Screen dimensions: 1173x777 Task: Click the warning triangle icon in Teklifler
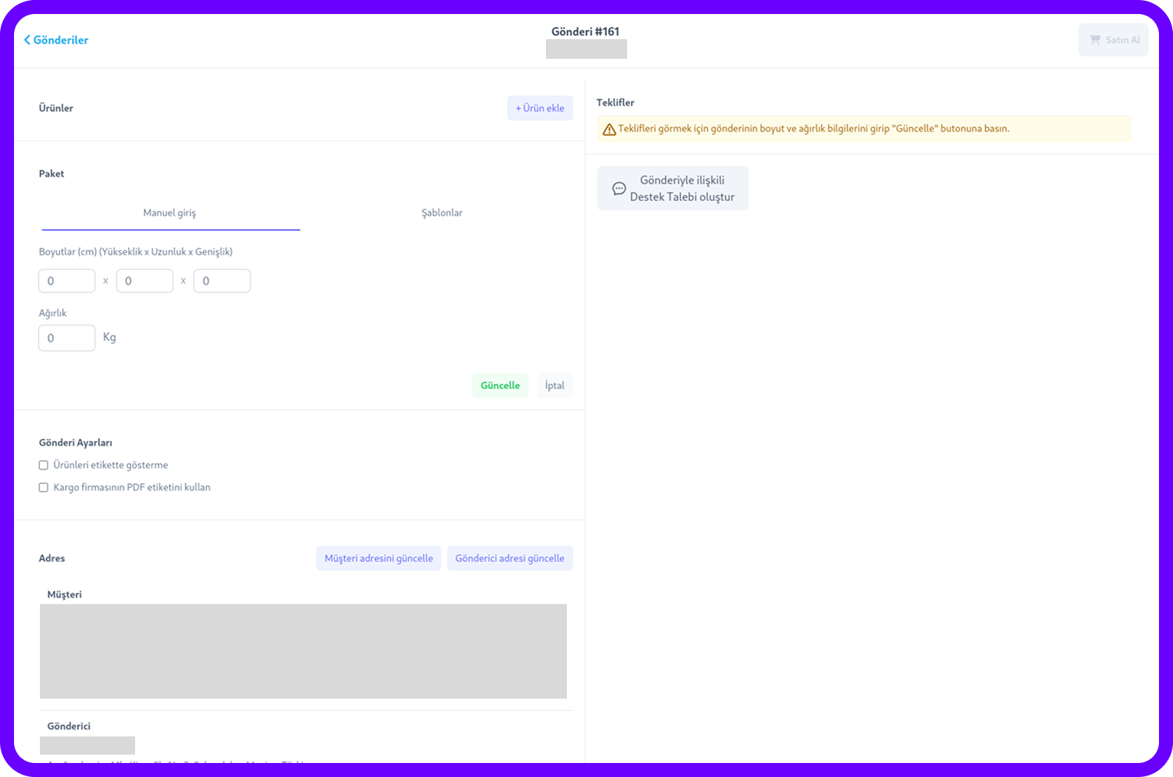pyautogui.click(x=609, y=129)
